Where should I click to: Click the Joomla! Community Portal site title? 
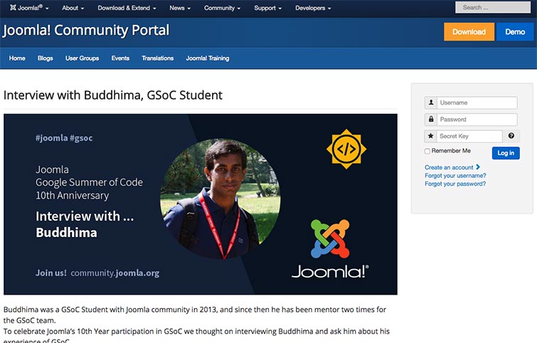86,30
